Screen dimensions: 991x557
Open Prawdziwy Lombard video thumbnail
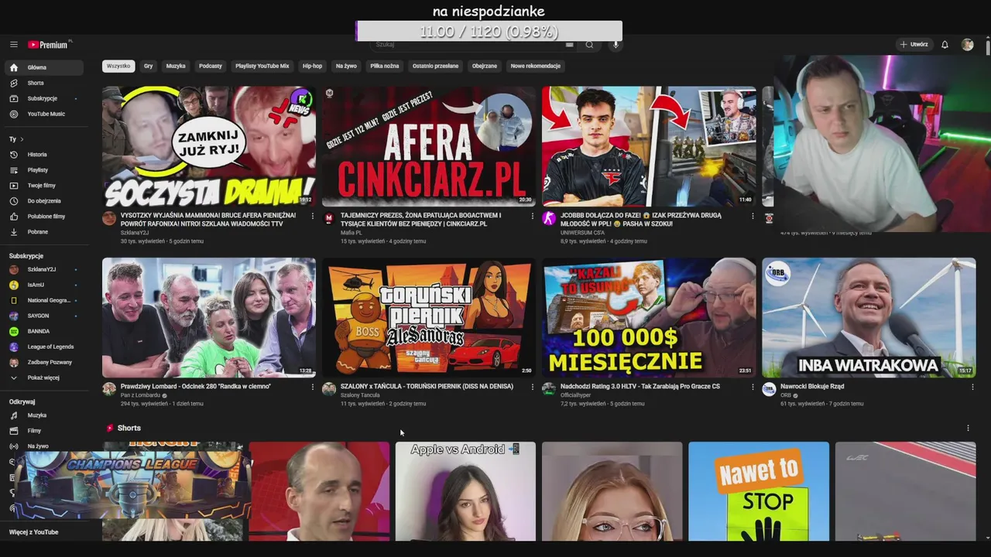tap(209, 318)
